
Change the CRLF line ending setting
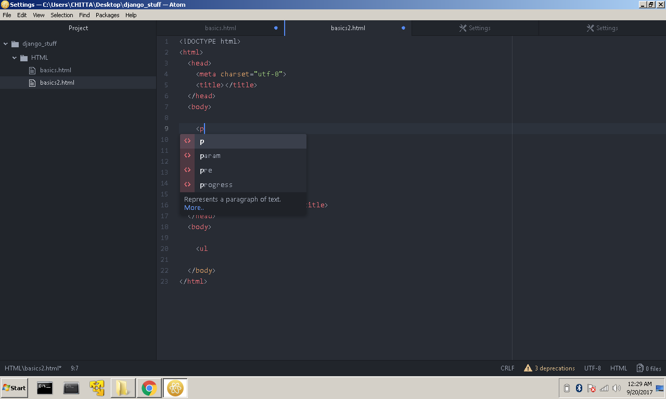(507, 368)
